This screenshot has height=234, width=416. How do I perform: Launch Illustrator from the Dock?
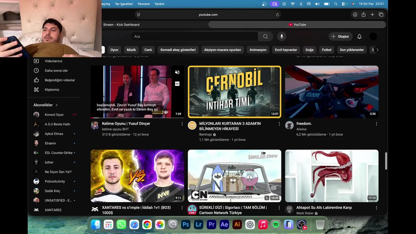pos(237,224)
